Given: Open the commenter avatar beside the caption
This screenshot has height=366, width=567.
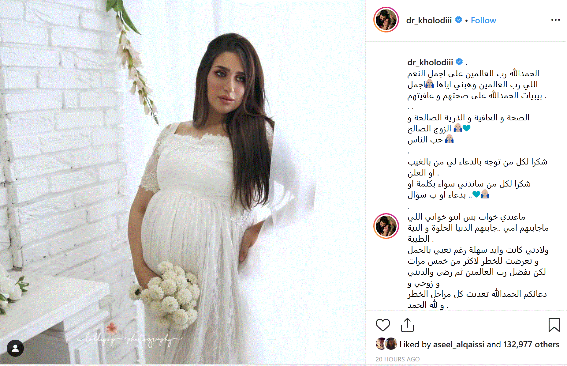Looking at the screenshot, I should (x=386, y=226).
